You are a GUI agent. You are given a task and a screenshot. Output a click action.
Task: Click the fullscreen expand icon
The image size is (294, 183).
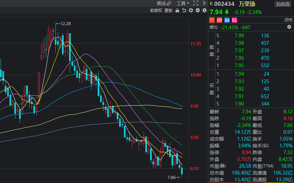point(196,3)
